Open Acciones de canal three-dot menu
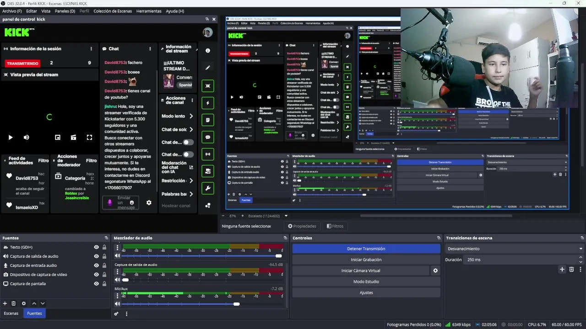The width and height of the screenshot is (586, 329). pyautogui.click(x=192, y=100)
